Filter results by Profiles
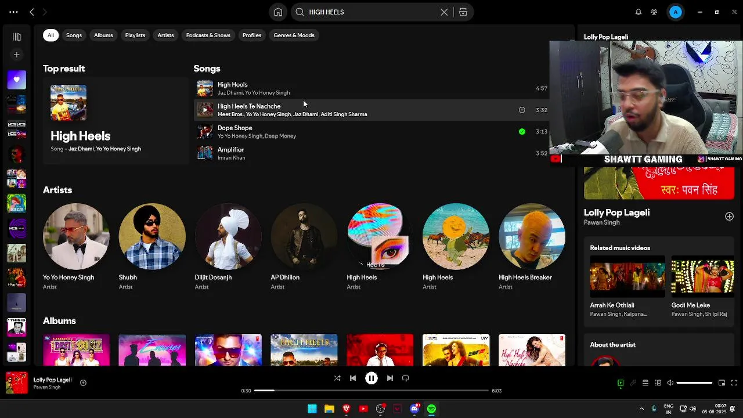Image resolution: width=743 pixels, height=418 pixels. coord(252,35)
